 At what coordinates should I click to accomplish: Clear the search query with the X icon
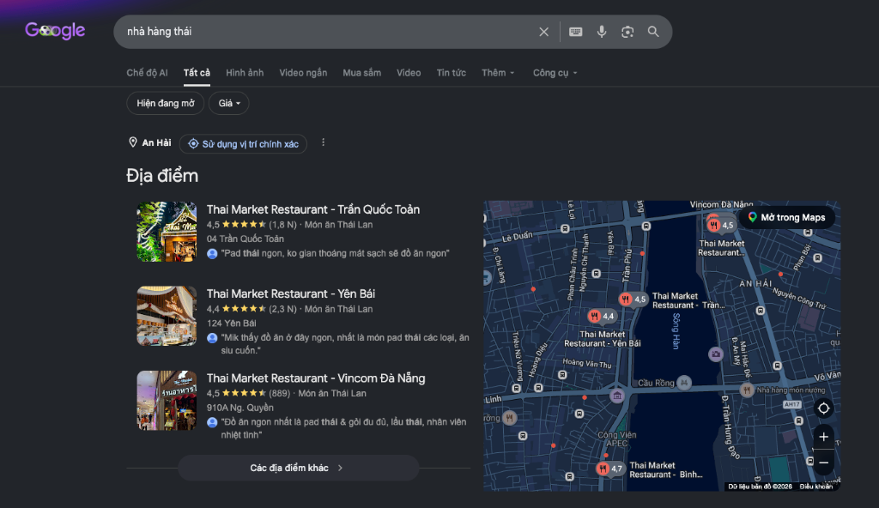click(543, 32)
